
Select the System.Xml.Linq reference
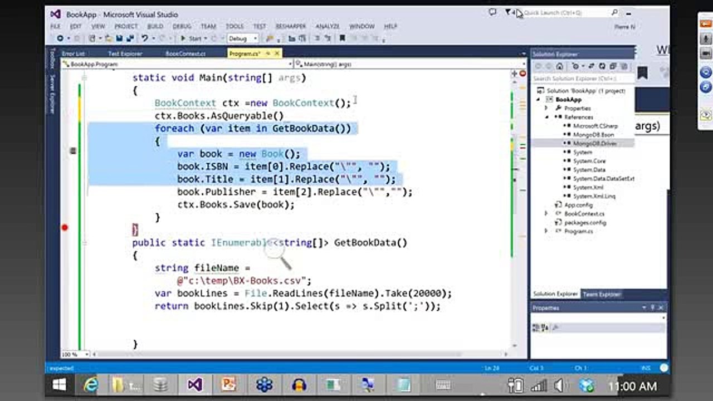(594, 196)
